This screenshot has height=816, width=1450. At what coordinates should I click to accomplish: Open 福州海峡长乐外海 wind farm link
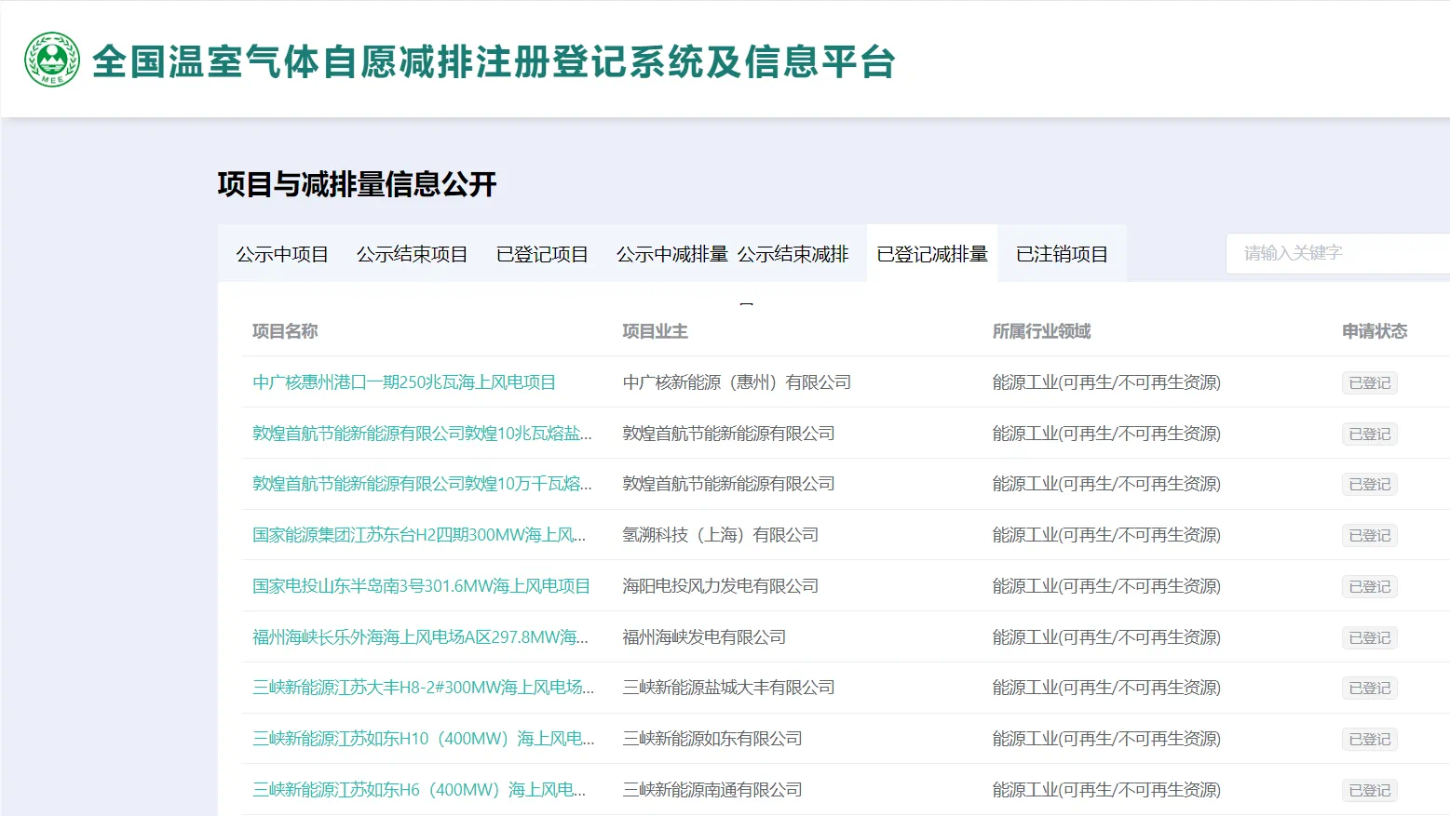pyautogui.click(x=420, y=637)
